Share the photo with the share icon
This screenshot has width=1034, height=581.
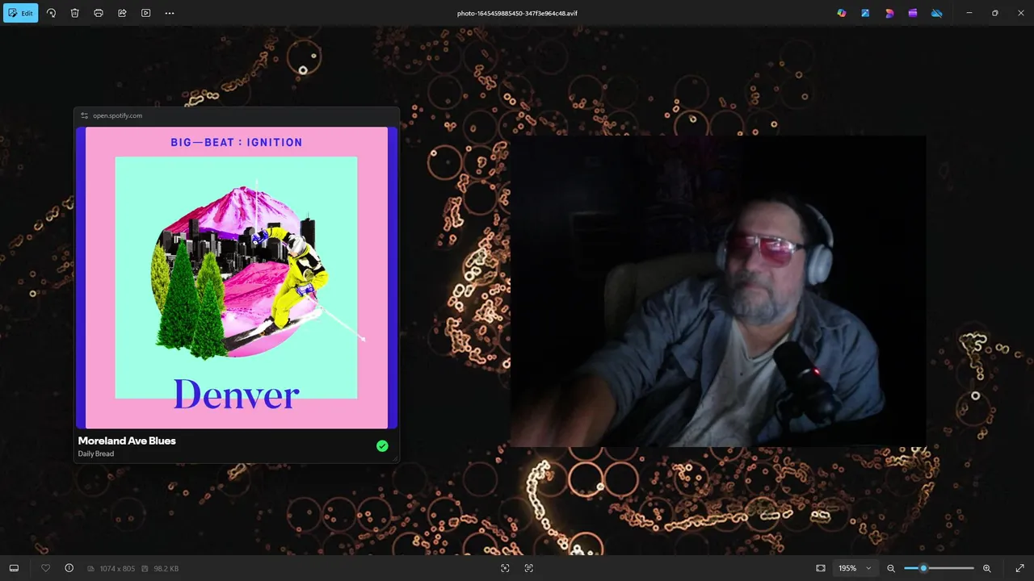(x=122, y=13)
